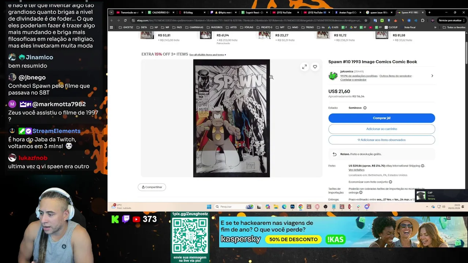This screenshot has width=468, height=263.
Task: Reload the page with refresh icon
Action: [125, 20]
